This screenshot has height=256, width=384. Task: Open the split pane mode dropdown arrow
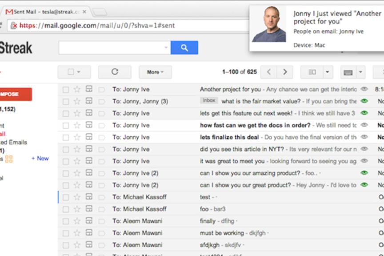click(x=328, y=72)
